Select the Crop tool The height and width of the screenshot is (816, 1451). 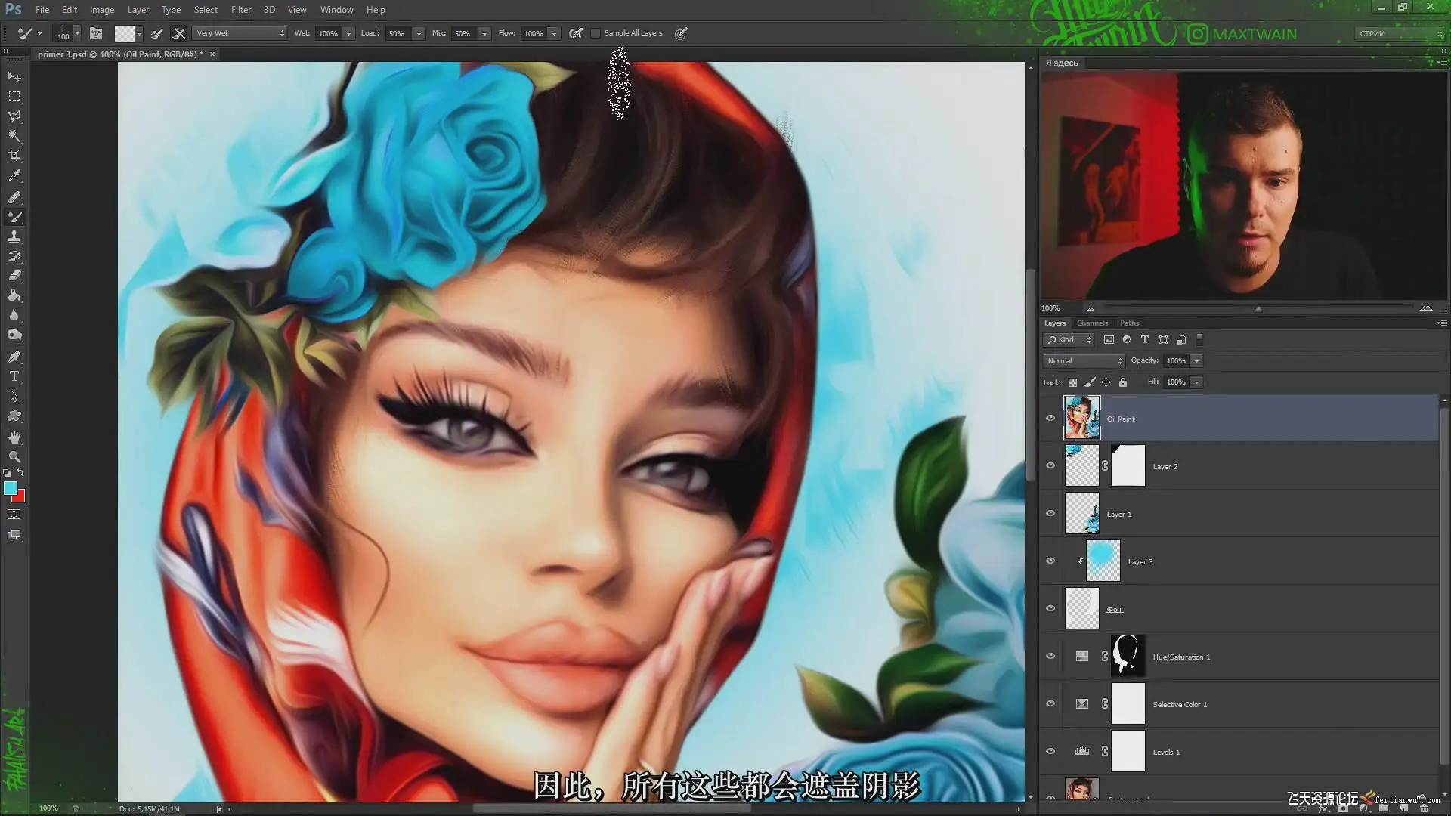[14, 156]
